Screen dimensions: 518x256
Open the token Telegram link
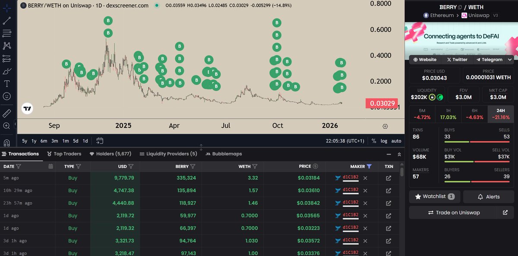(x=490, y=59)
